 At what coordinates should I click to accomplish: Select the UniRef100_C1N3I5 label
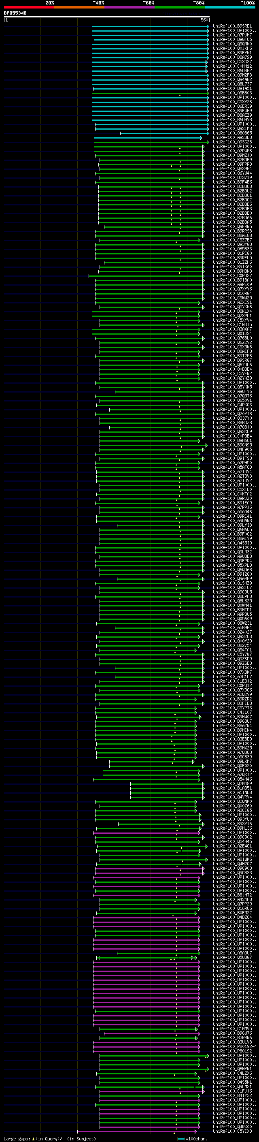click(x=232, y=324)
